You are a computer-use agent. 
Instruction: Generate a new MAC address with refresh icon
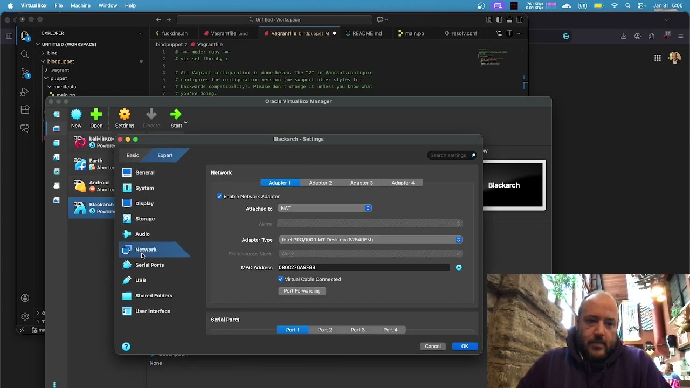(459, 267)
